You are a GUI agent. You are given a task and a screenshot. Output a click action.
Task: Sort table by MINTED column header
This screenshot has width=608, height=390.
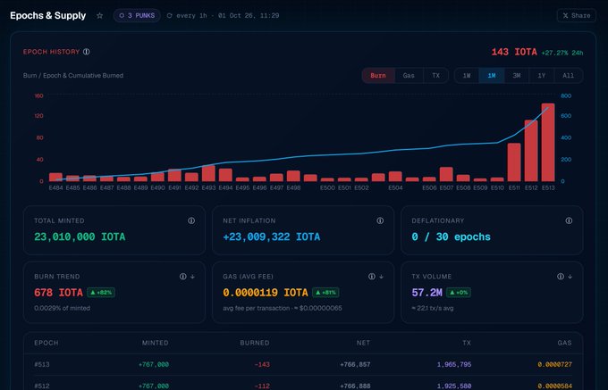[x=155, y=343]
